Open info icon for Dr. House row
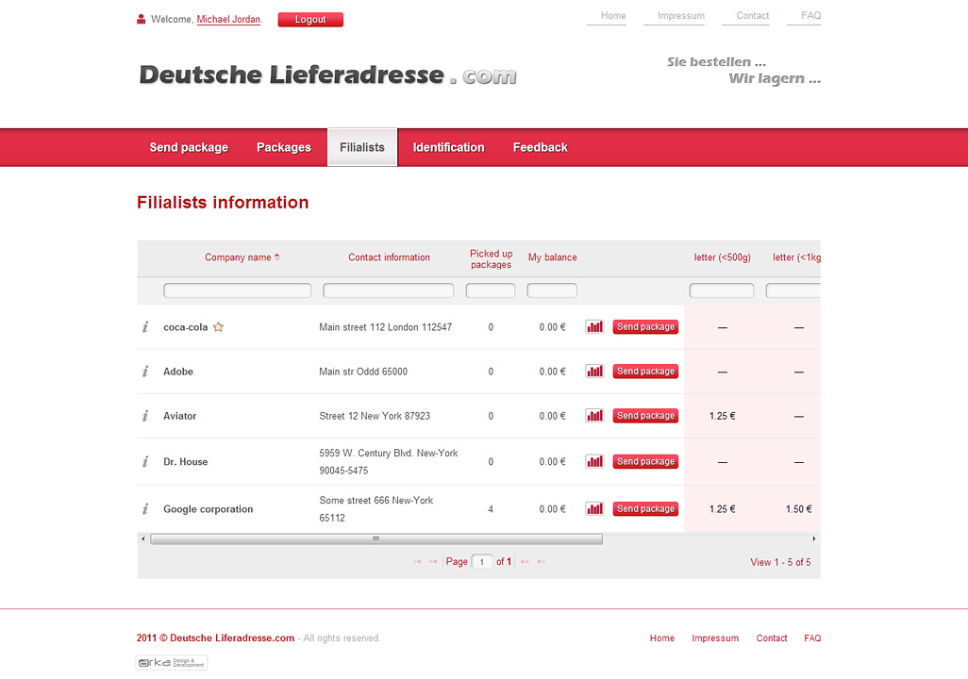 [x=145, y=462]
